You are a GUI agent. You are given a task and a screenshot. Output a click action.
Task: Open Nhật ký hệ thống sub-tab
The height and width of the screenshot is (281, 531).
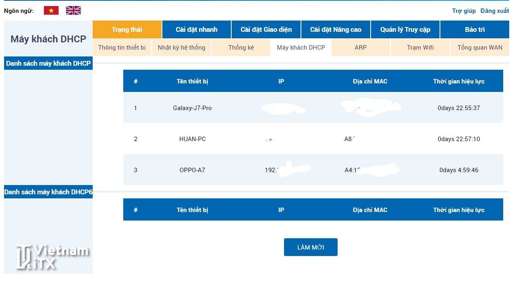pyautogui.click(x=181, y=47)
